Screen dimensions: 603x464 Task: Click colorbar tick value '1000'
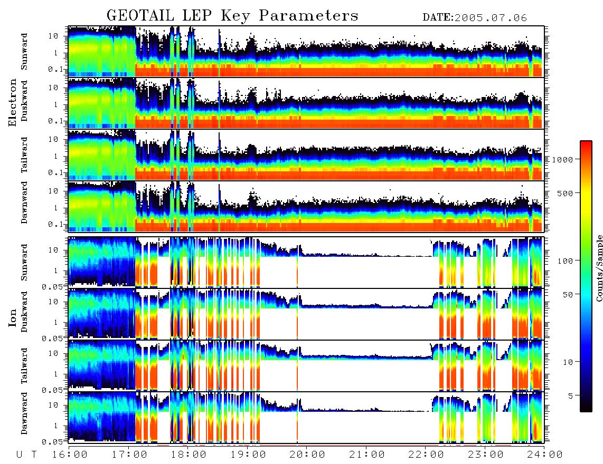563,159
